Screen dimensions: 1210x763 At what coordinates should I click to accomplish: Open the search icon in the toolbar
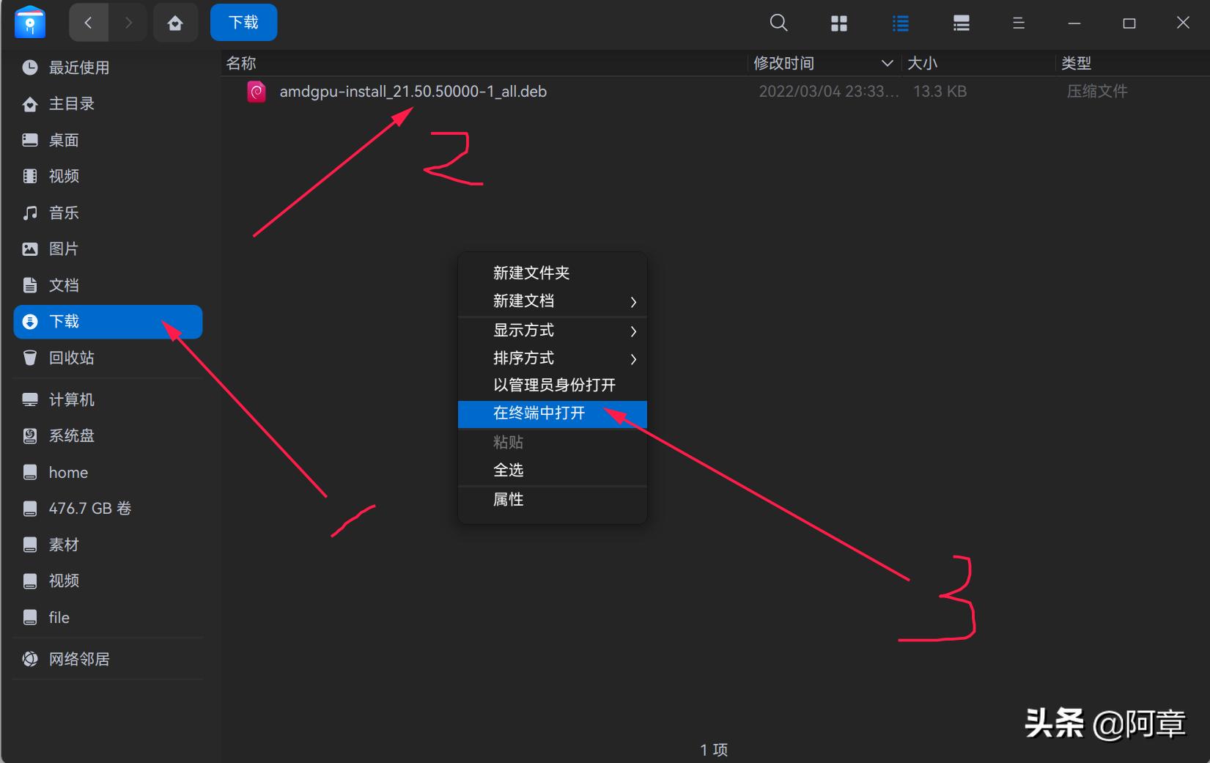tap(778, 23)
